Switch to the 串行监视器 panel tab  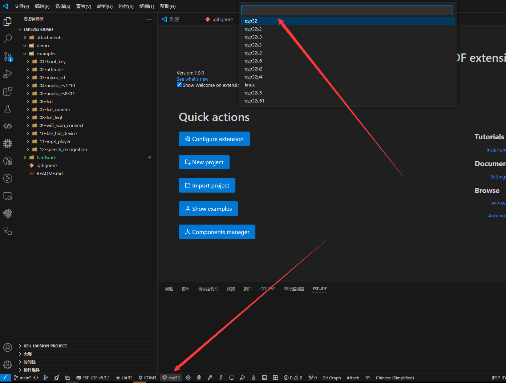pos(294,289)
